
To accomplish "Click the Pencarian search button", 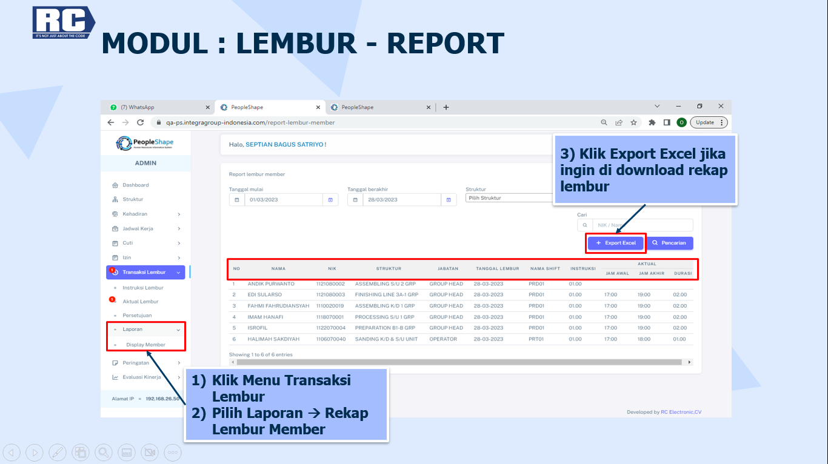I will (x=669, y=243).
